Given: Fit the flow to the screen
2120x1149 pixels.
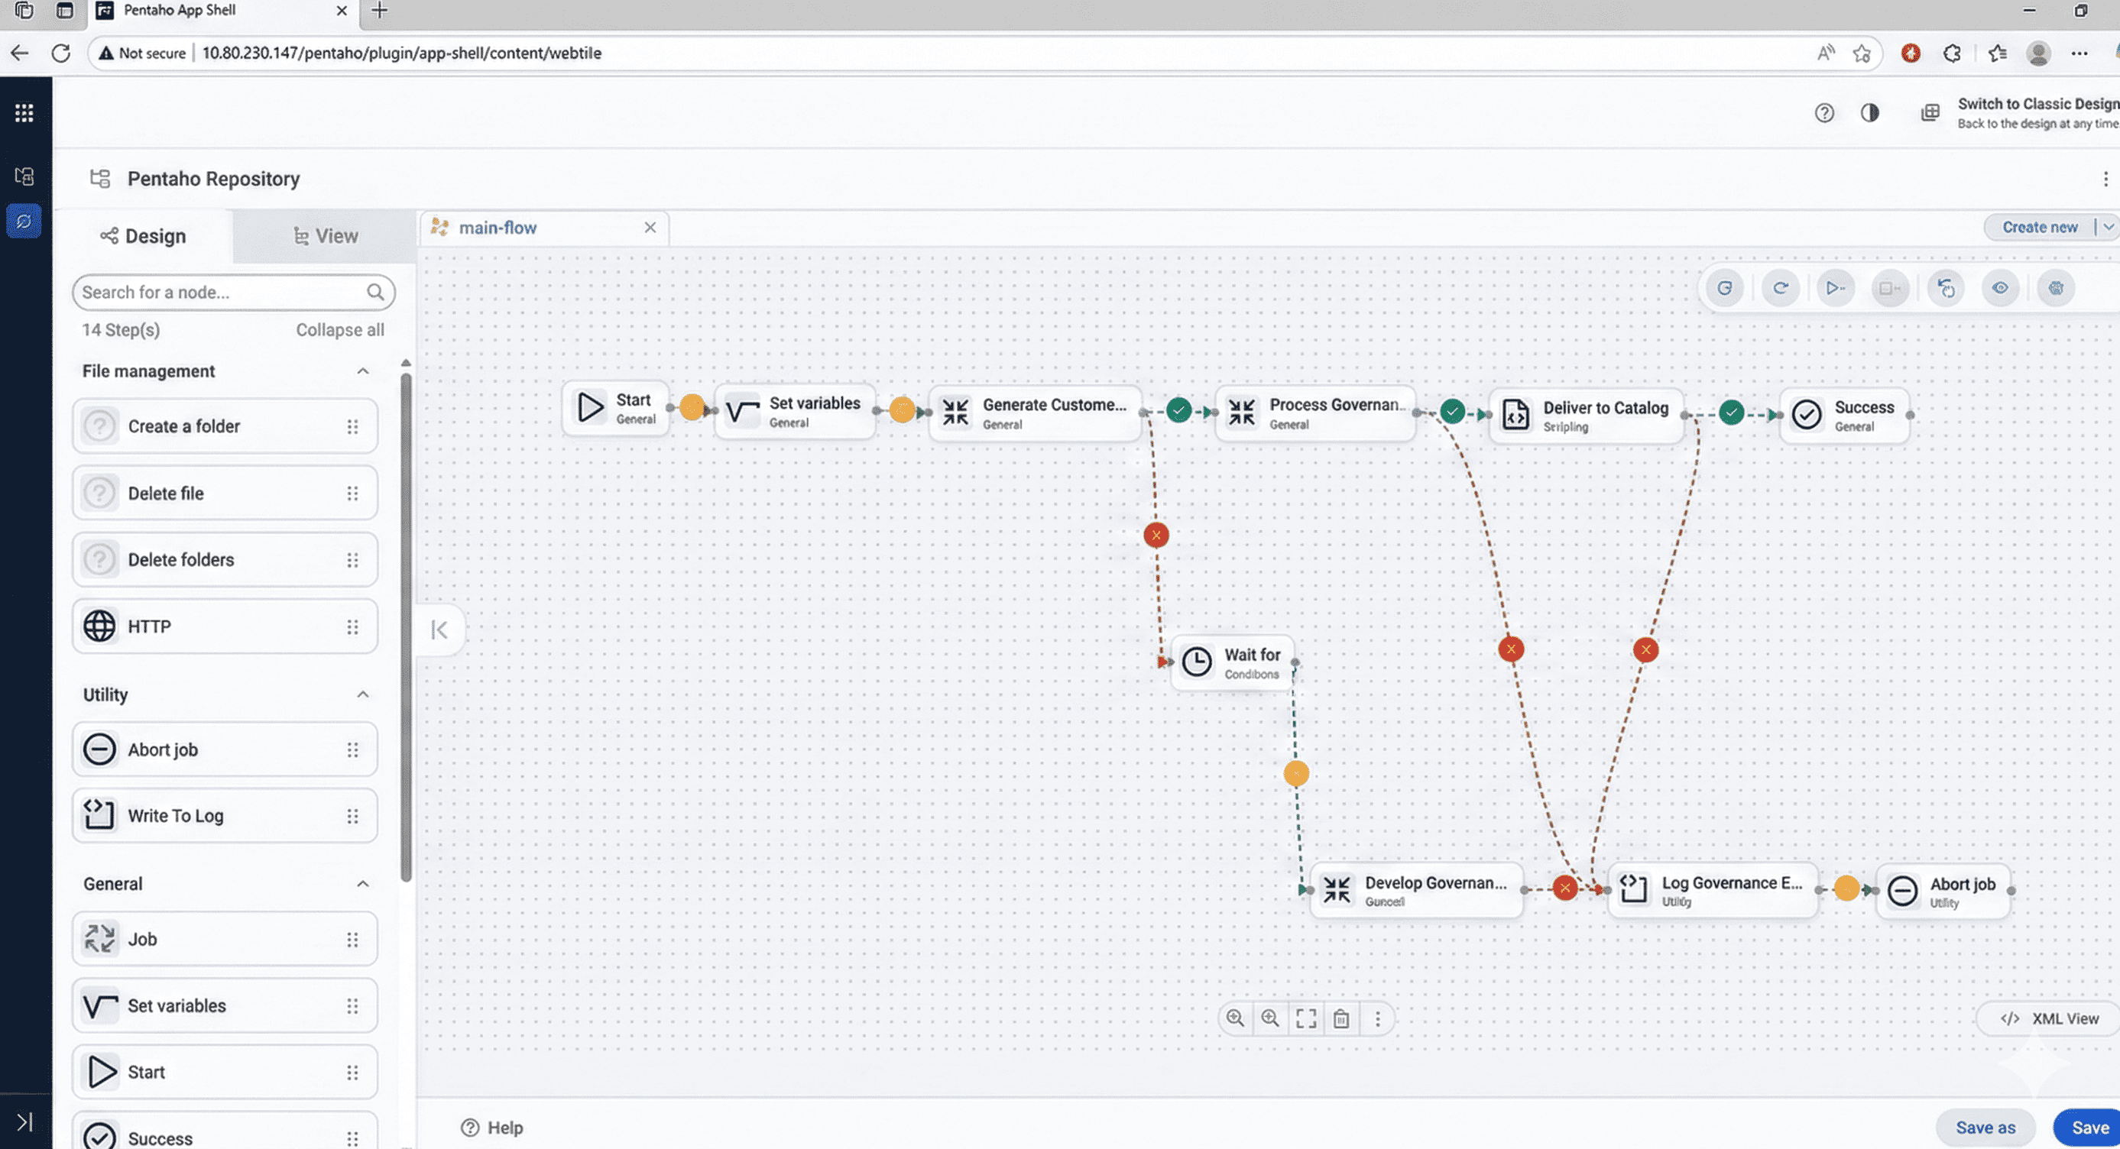Looking at the screenshot, I should (x=1305, y=1018).
